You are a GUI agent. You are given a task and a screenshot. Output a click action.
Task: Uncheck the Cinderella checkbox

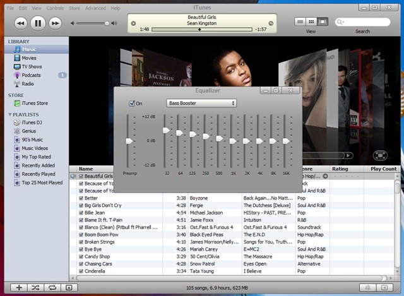(81, 271)
